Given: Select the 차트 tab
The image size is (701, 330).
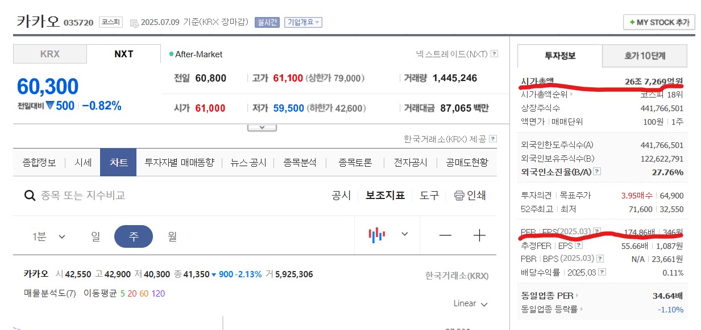Looking at the screenshot, I should point(118,163).
